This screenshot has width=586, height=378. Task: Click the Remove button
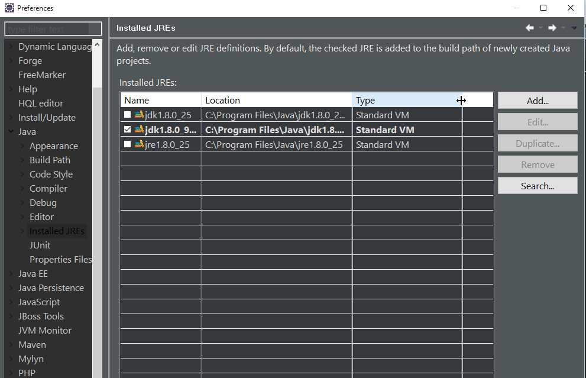point(538,164)
